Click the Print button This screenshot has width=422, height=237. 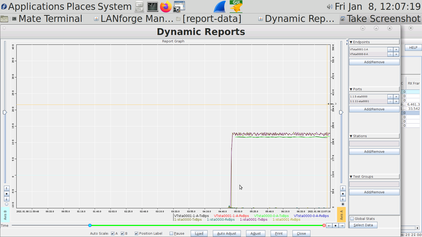point(279,234)
